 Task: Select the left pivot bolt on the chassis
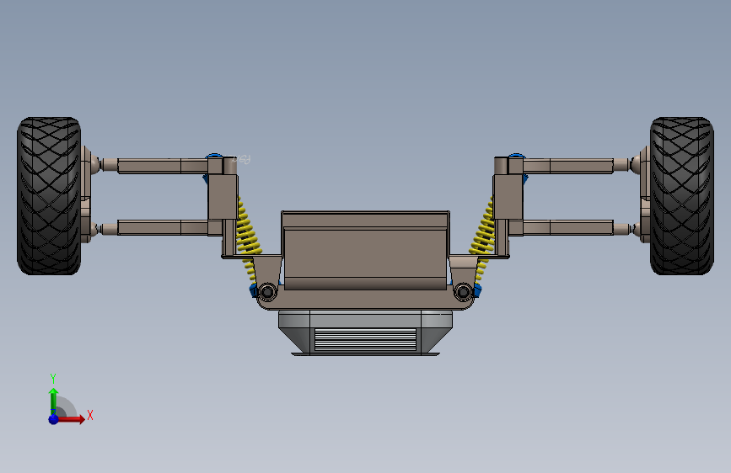(267, 292)
